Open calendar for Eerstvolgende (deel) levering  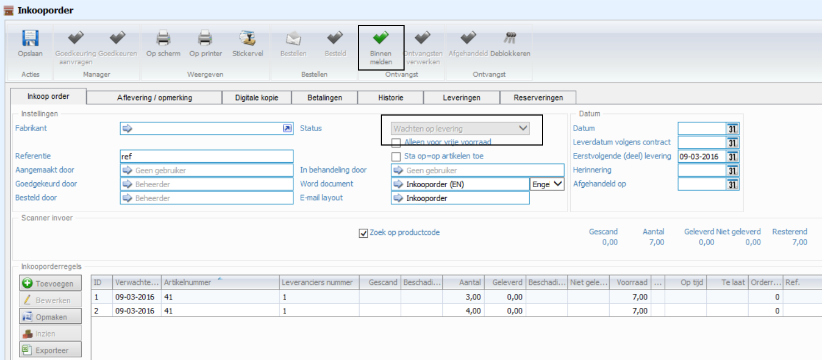point(733,157)
